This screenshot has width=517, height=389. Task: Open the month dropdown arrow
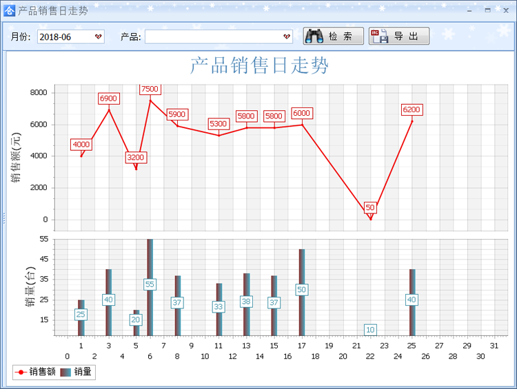point(99,36)
